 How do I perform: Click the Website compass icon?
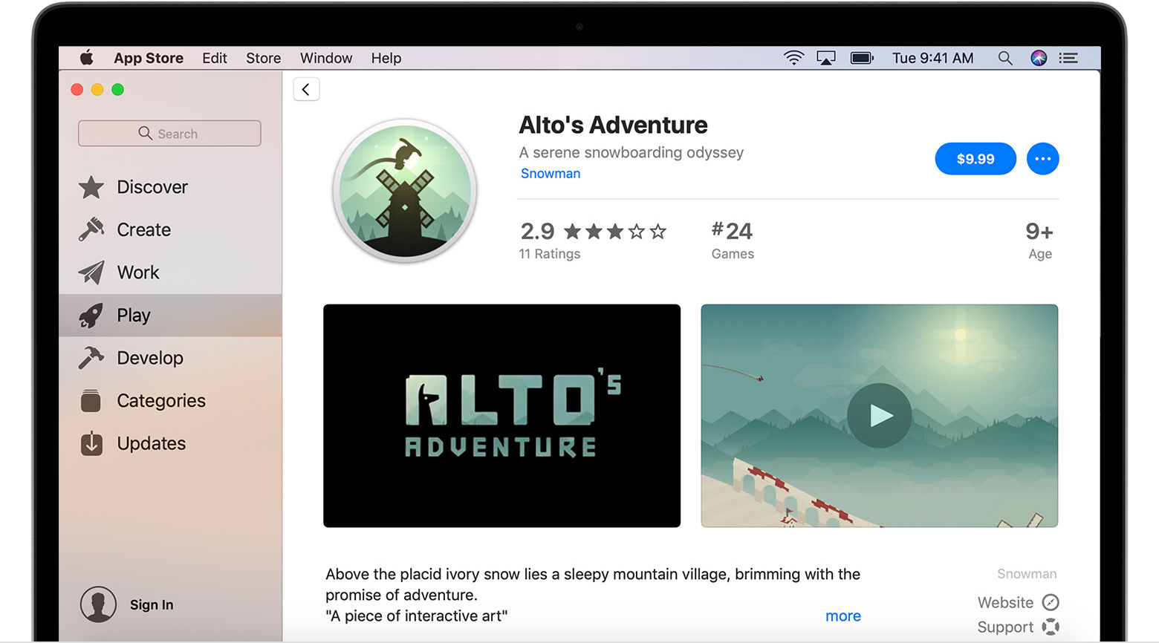click(1051, 602)
